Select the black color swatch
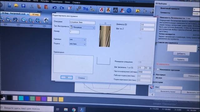 (9, 98)
